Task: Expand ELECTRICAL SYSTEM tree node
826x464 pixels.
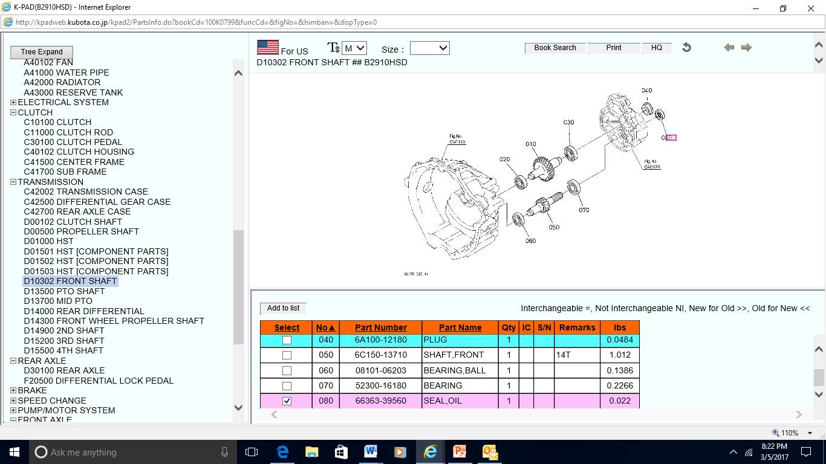Action: (x=13, y=102)
